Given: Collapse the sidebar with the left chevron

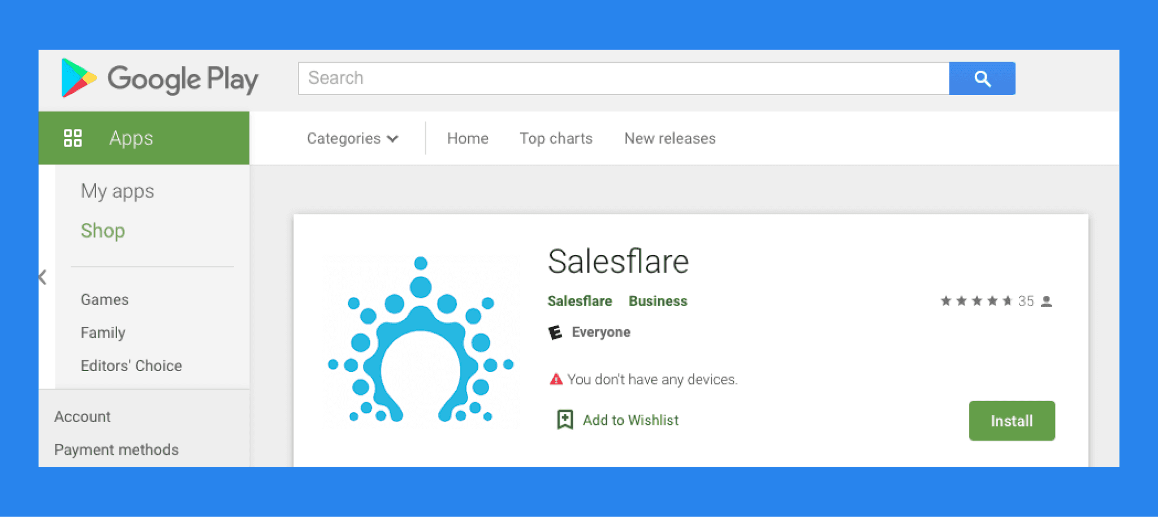Looking at the screenshot, I should click(x=43, y=277).
